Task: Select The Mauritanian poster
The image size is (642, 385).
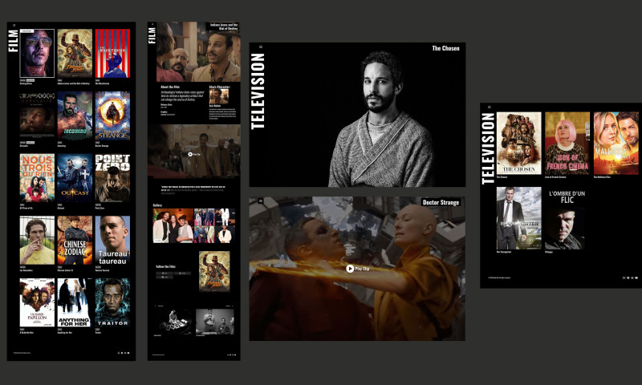Action: click(x=112, y=53)
